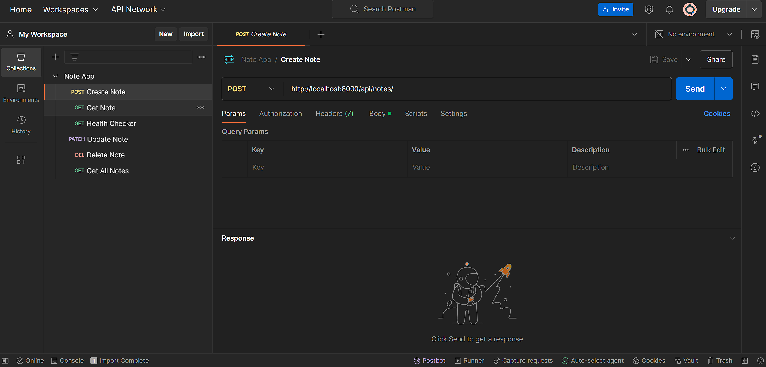766x367 pixels.
Task: Switch to the Scripts tab
Action: 416,114
